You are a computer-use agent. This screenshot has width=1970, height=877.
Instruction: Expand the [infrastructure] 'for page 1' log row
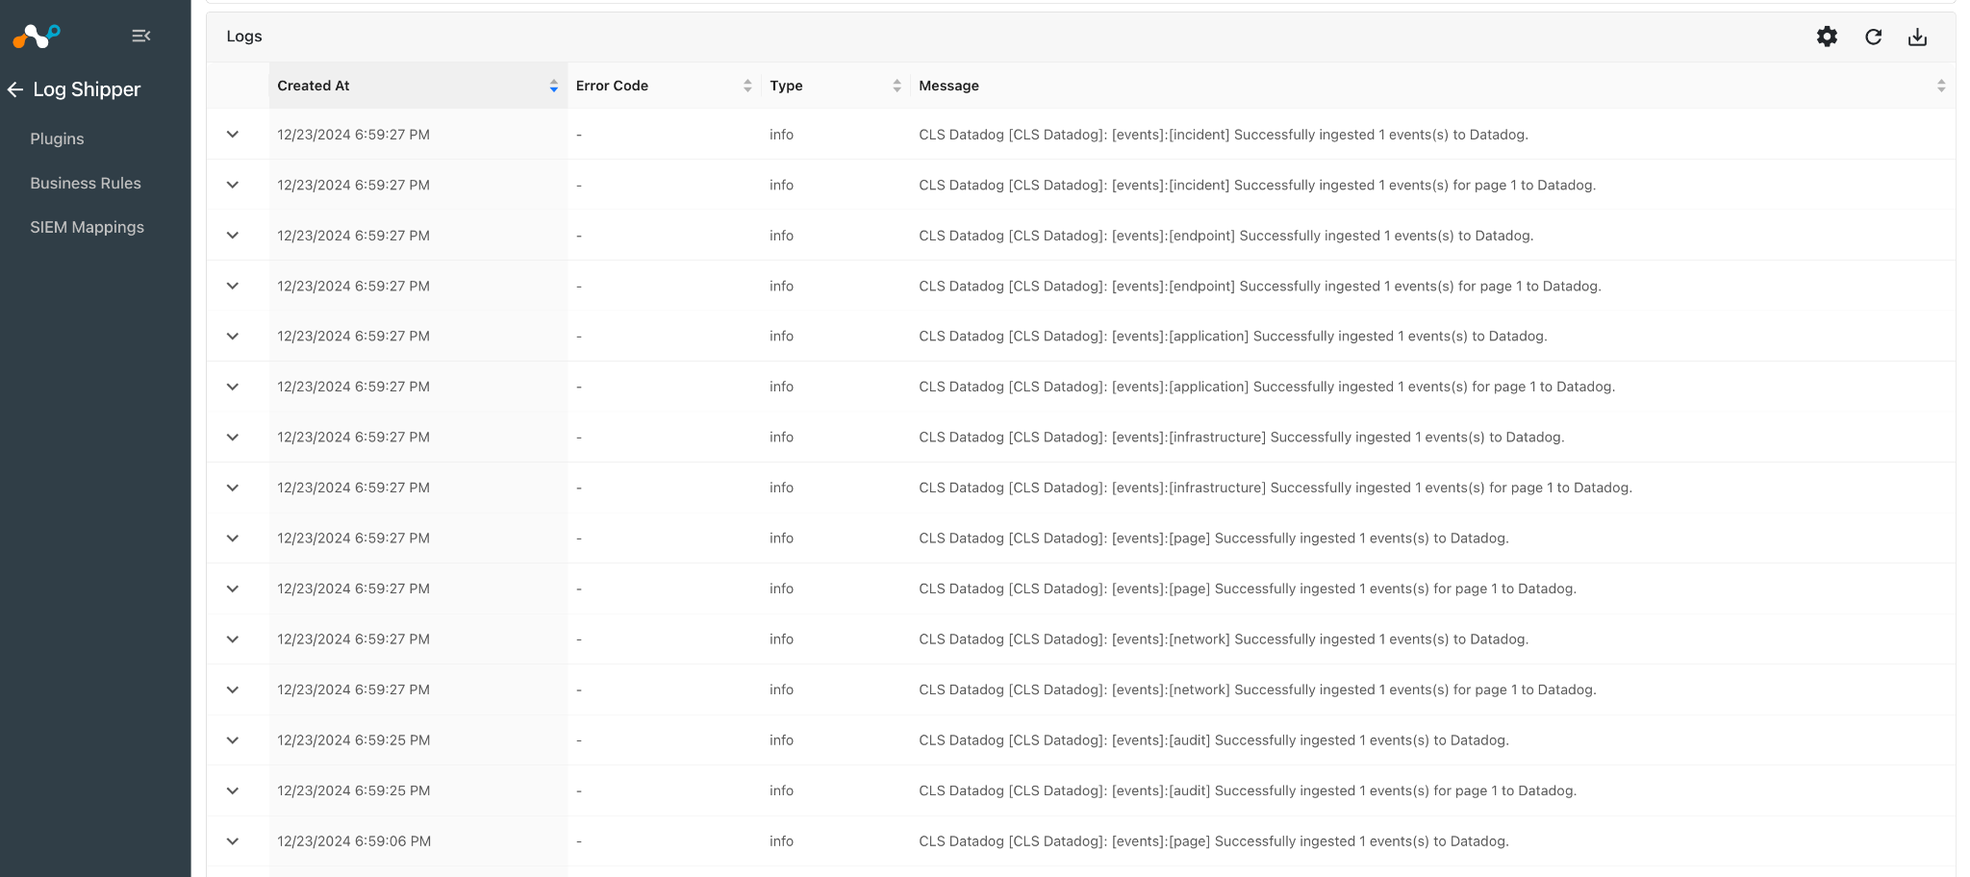click(233, 488)
